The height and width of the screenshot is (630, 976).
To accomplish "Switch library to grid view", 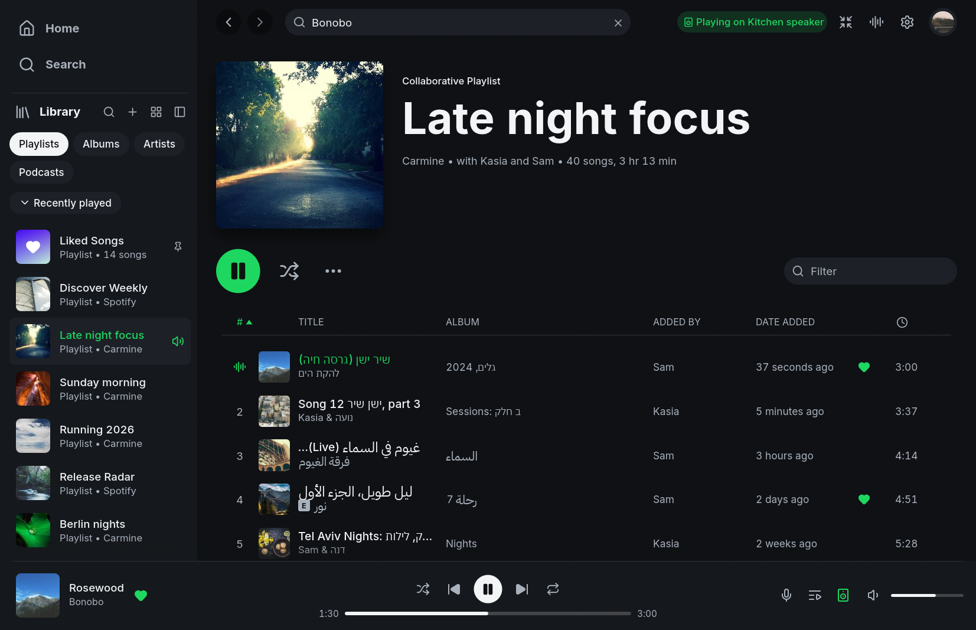I will [x=156, y=112].
